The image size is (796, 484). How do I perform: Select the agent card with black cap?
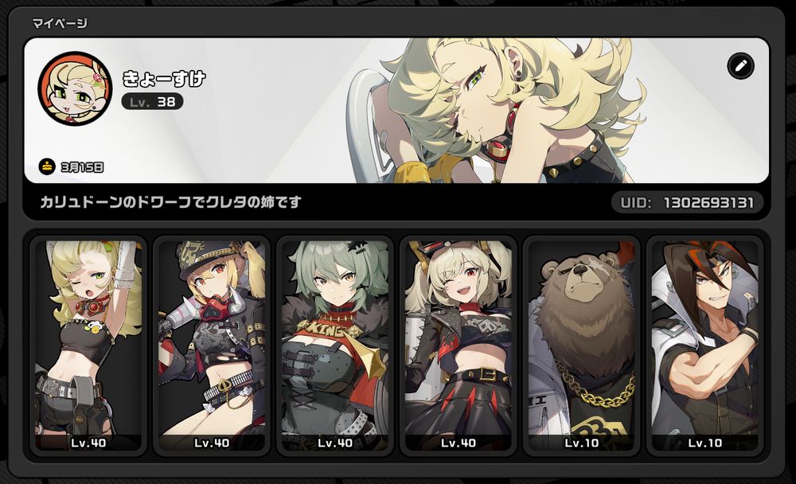click(212, 345)
